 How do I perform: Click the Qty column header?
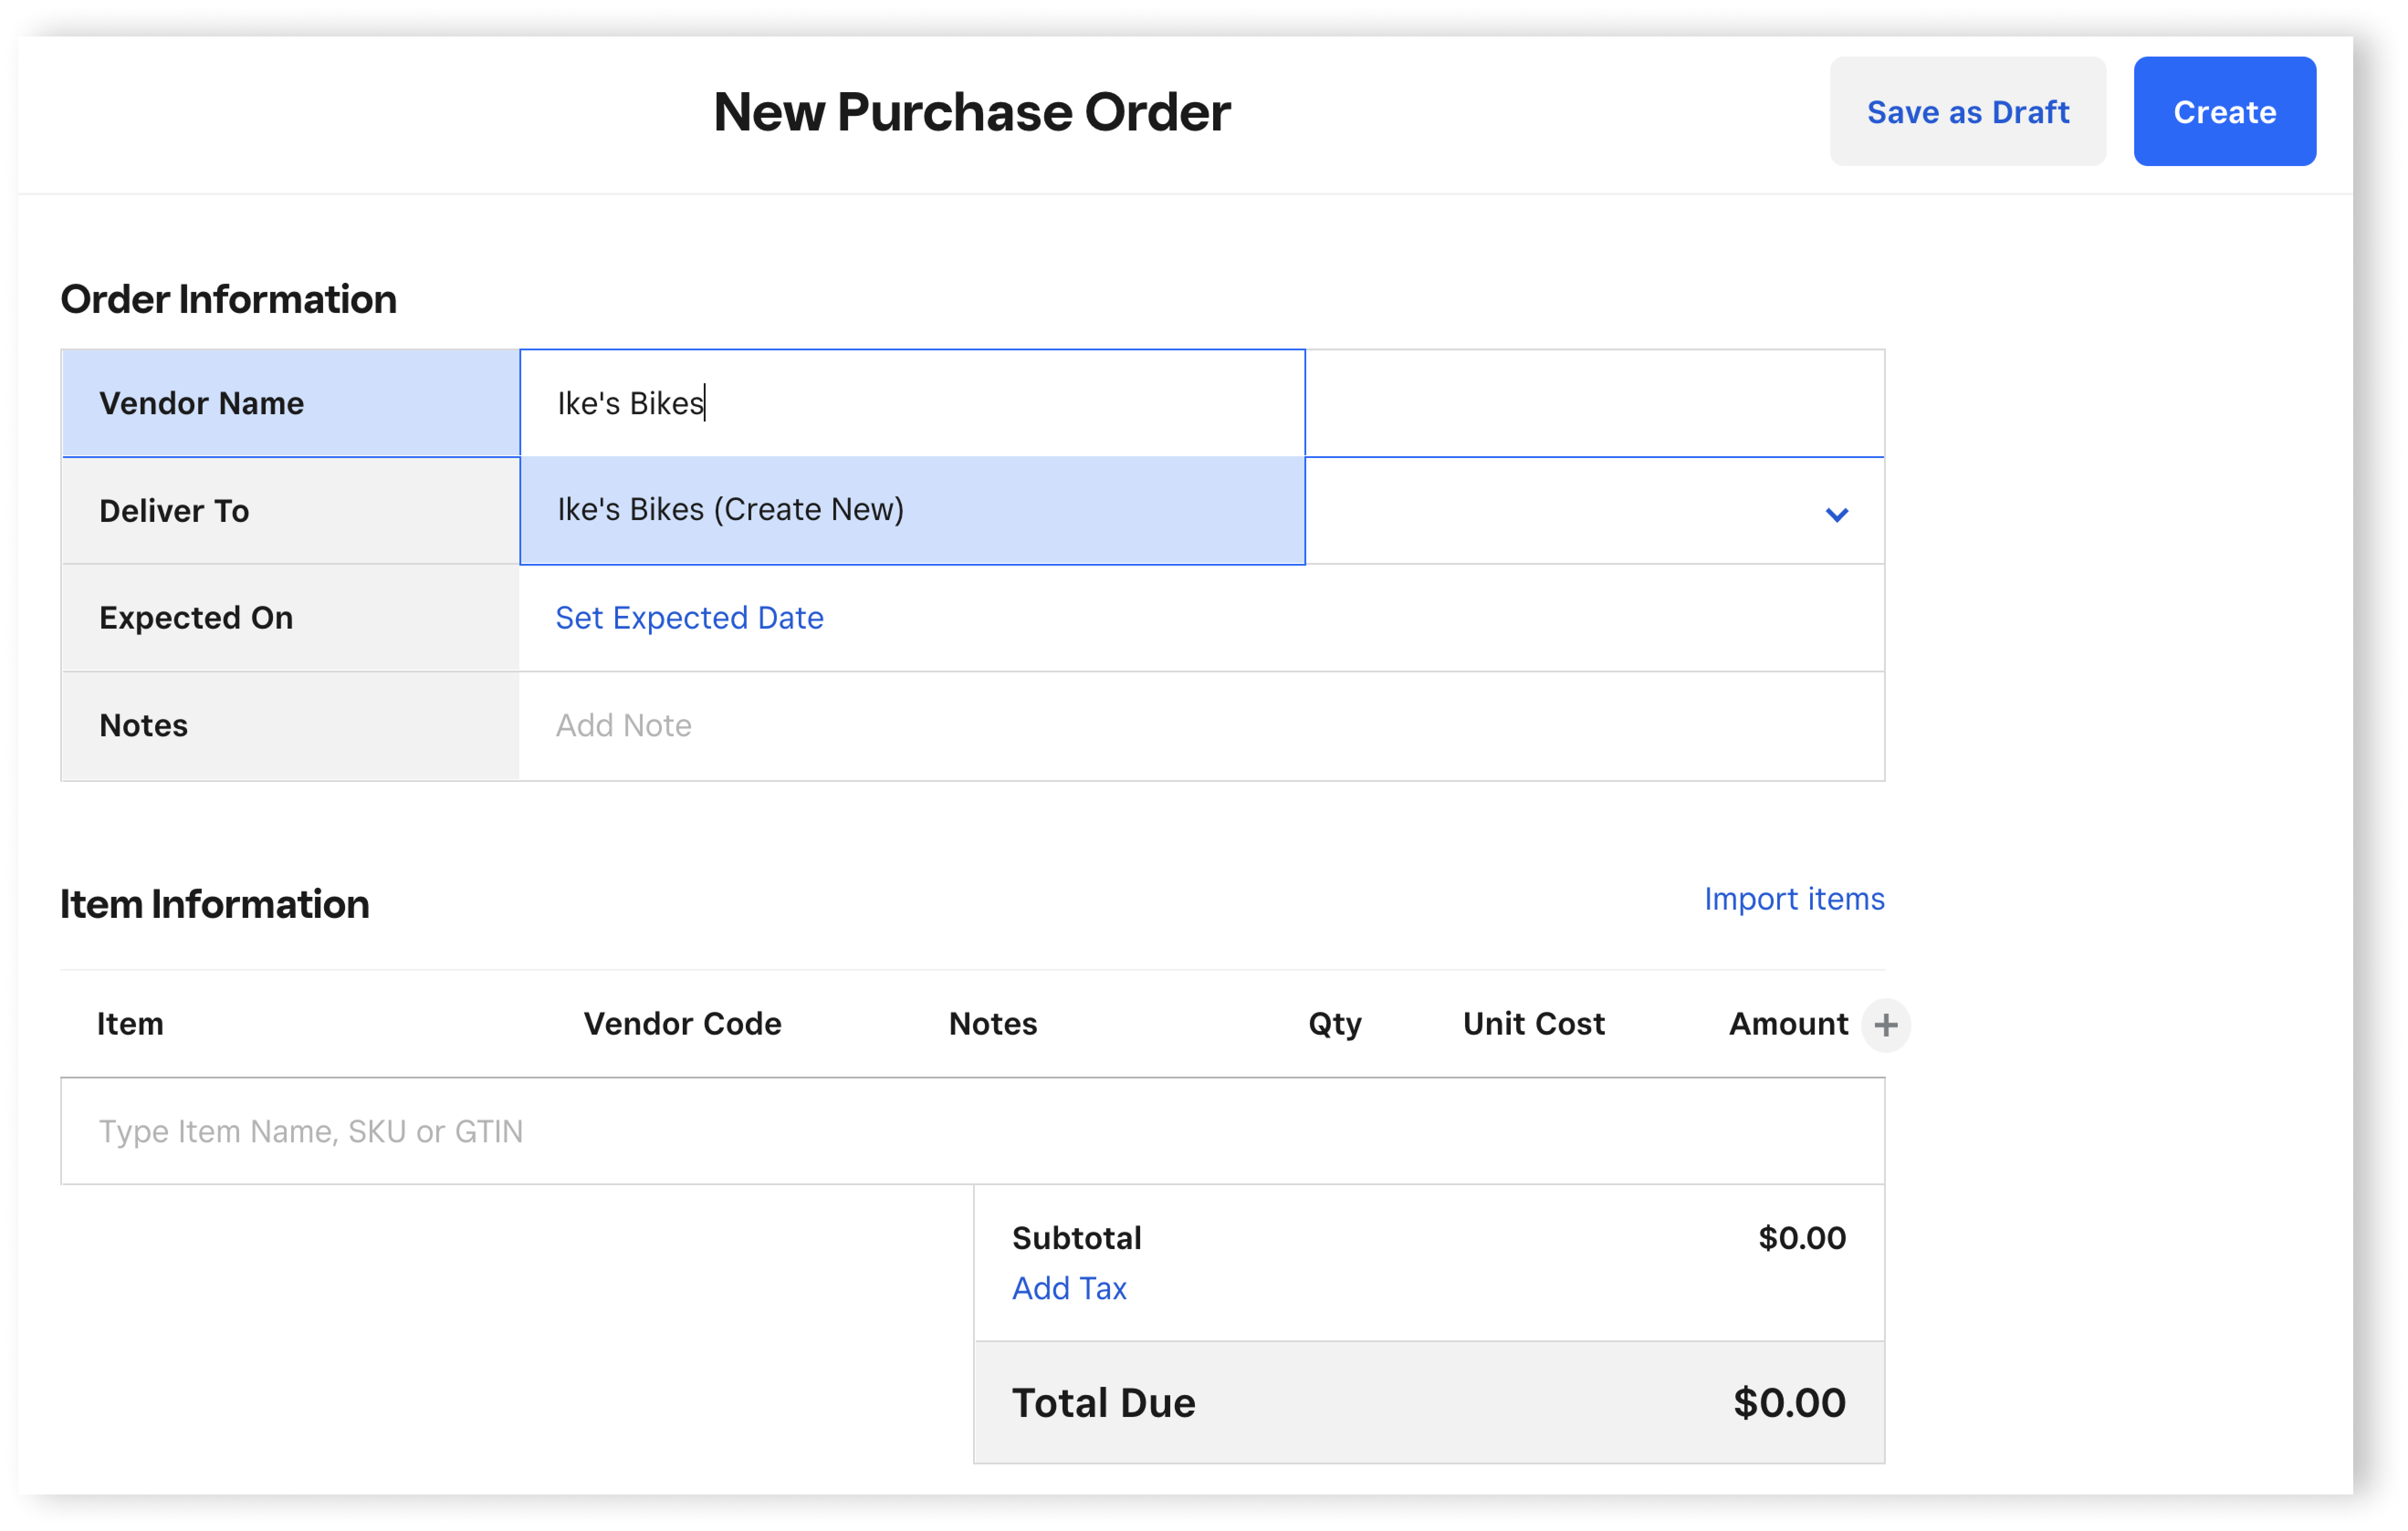click(x=1334, y=1023)
